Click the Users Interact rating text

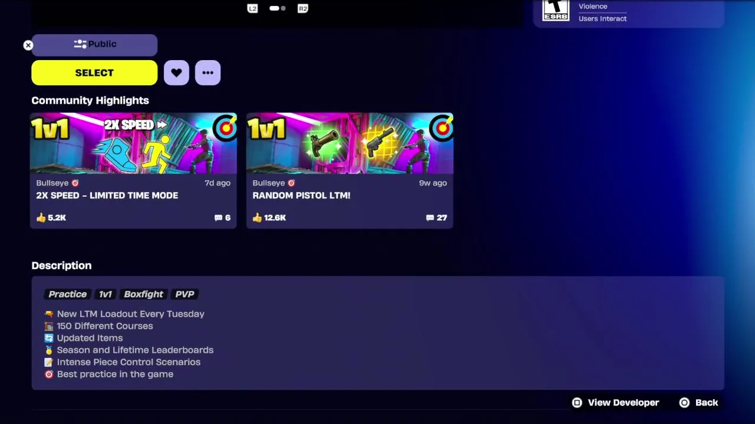pyautogui.click(x=602, y=19)
